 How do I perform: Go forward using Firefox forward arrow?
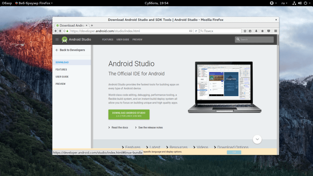pos(60,31)
